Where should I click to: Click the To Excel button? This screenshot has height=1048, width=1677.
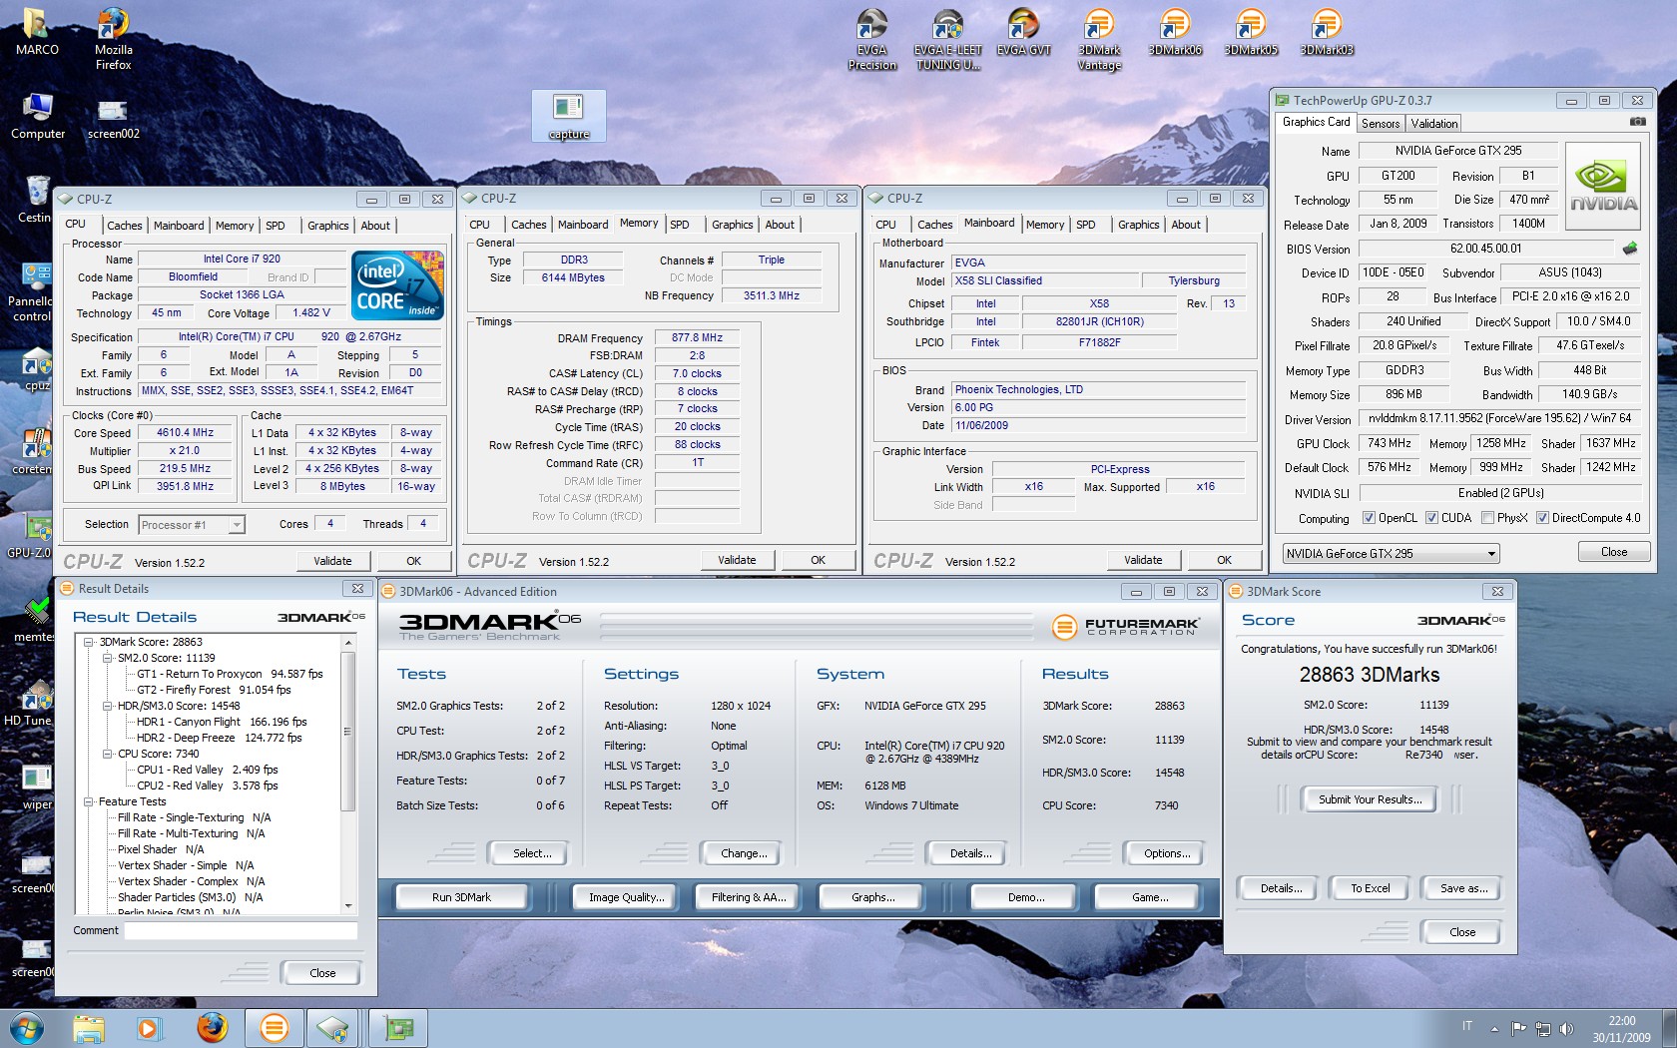pos(1370,888)
